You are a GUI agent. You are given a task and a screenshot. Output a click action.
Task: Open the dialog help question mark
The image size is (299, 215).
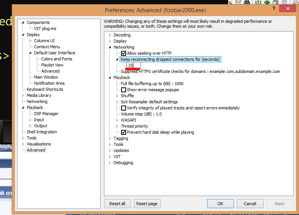[x=274, y=9]
